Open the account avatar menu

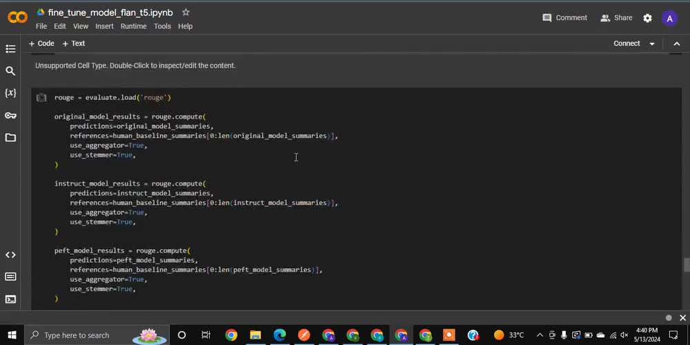point(670,18)
